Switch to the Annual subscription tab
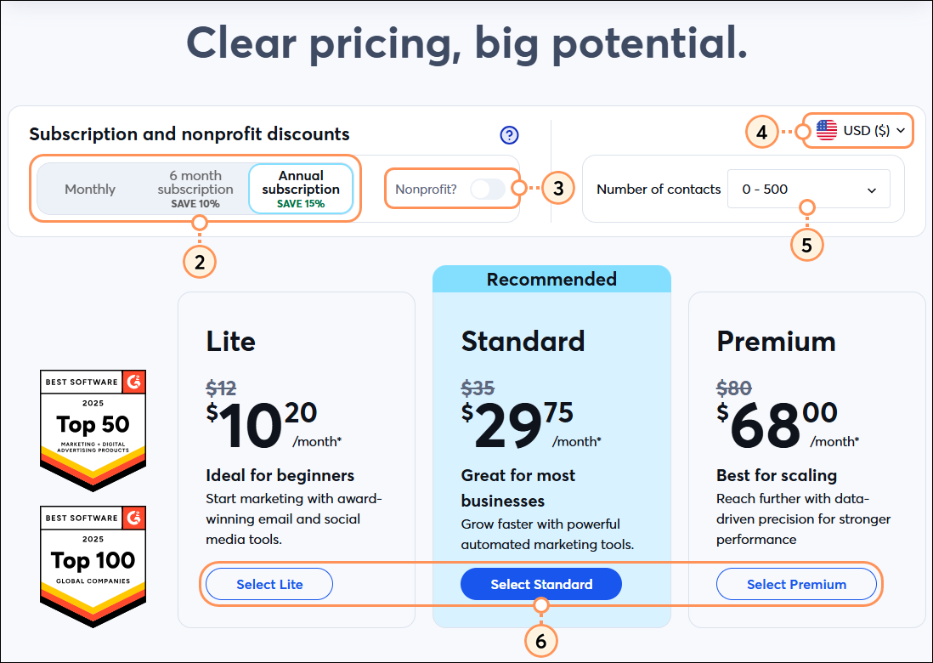The height and width of the screenshot is (663, 933). (x=301, y=189)
